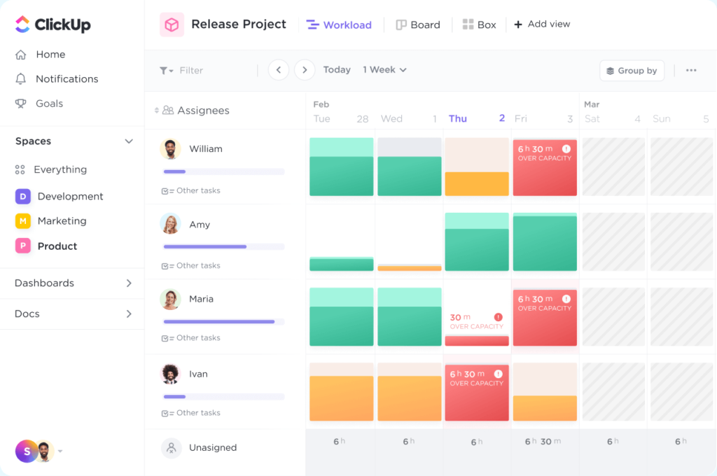Switch to the Box view tab
This screenshot has height=476, width=717.
tap(479, 24)
